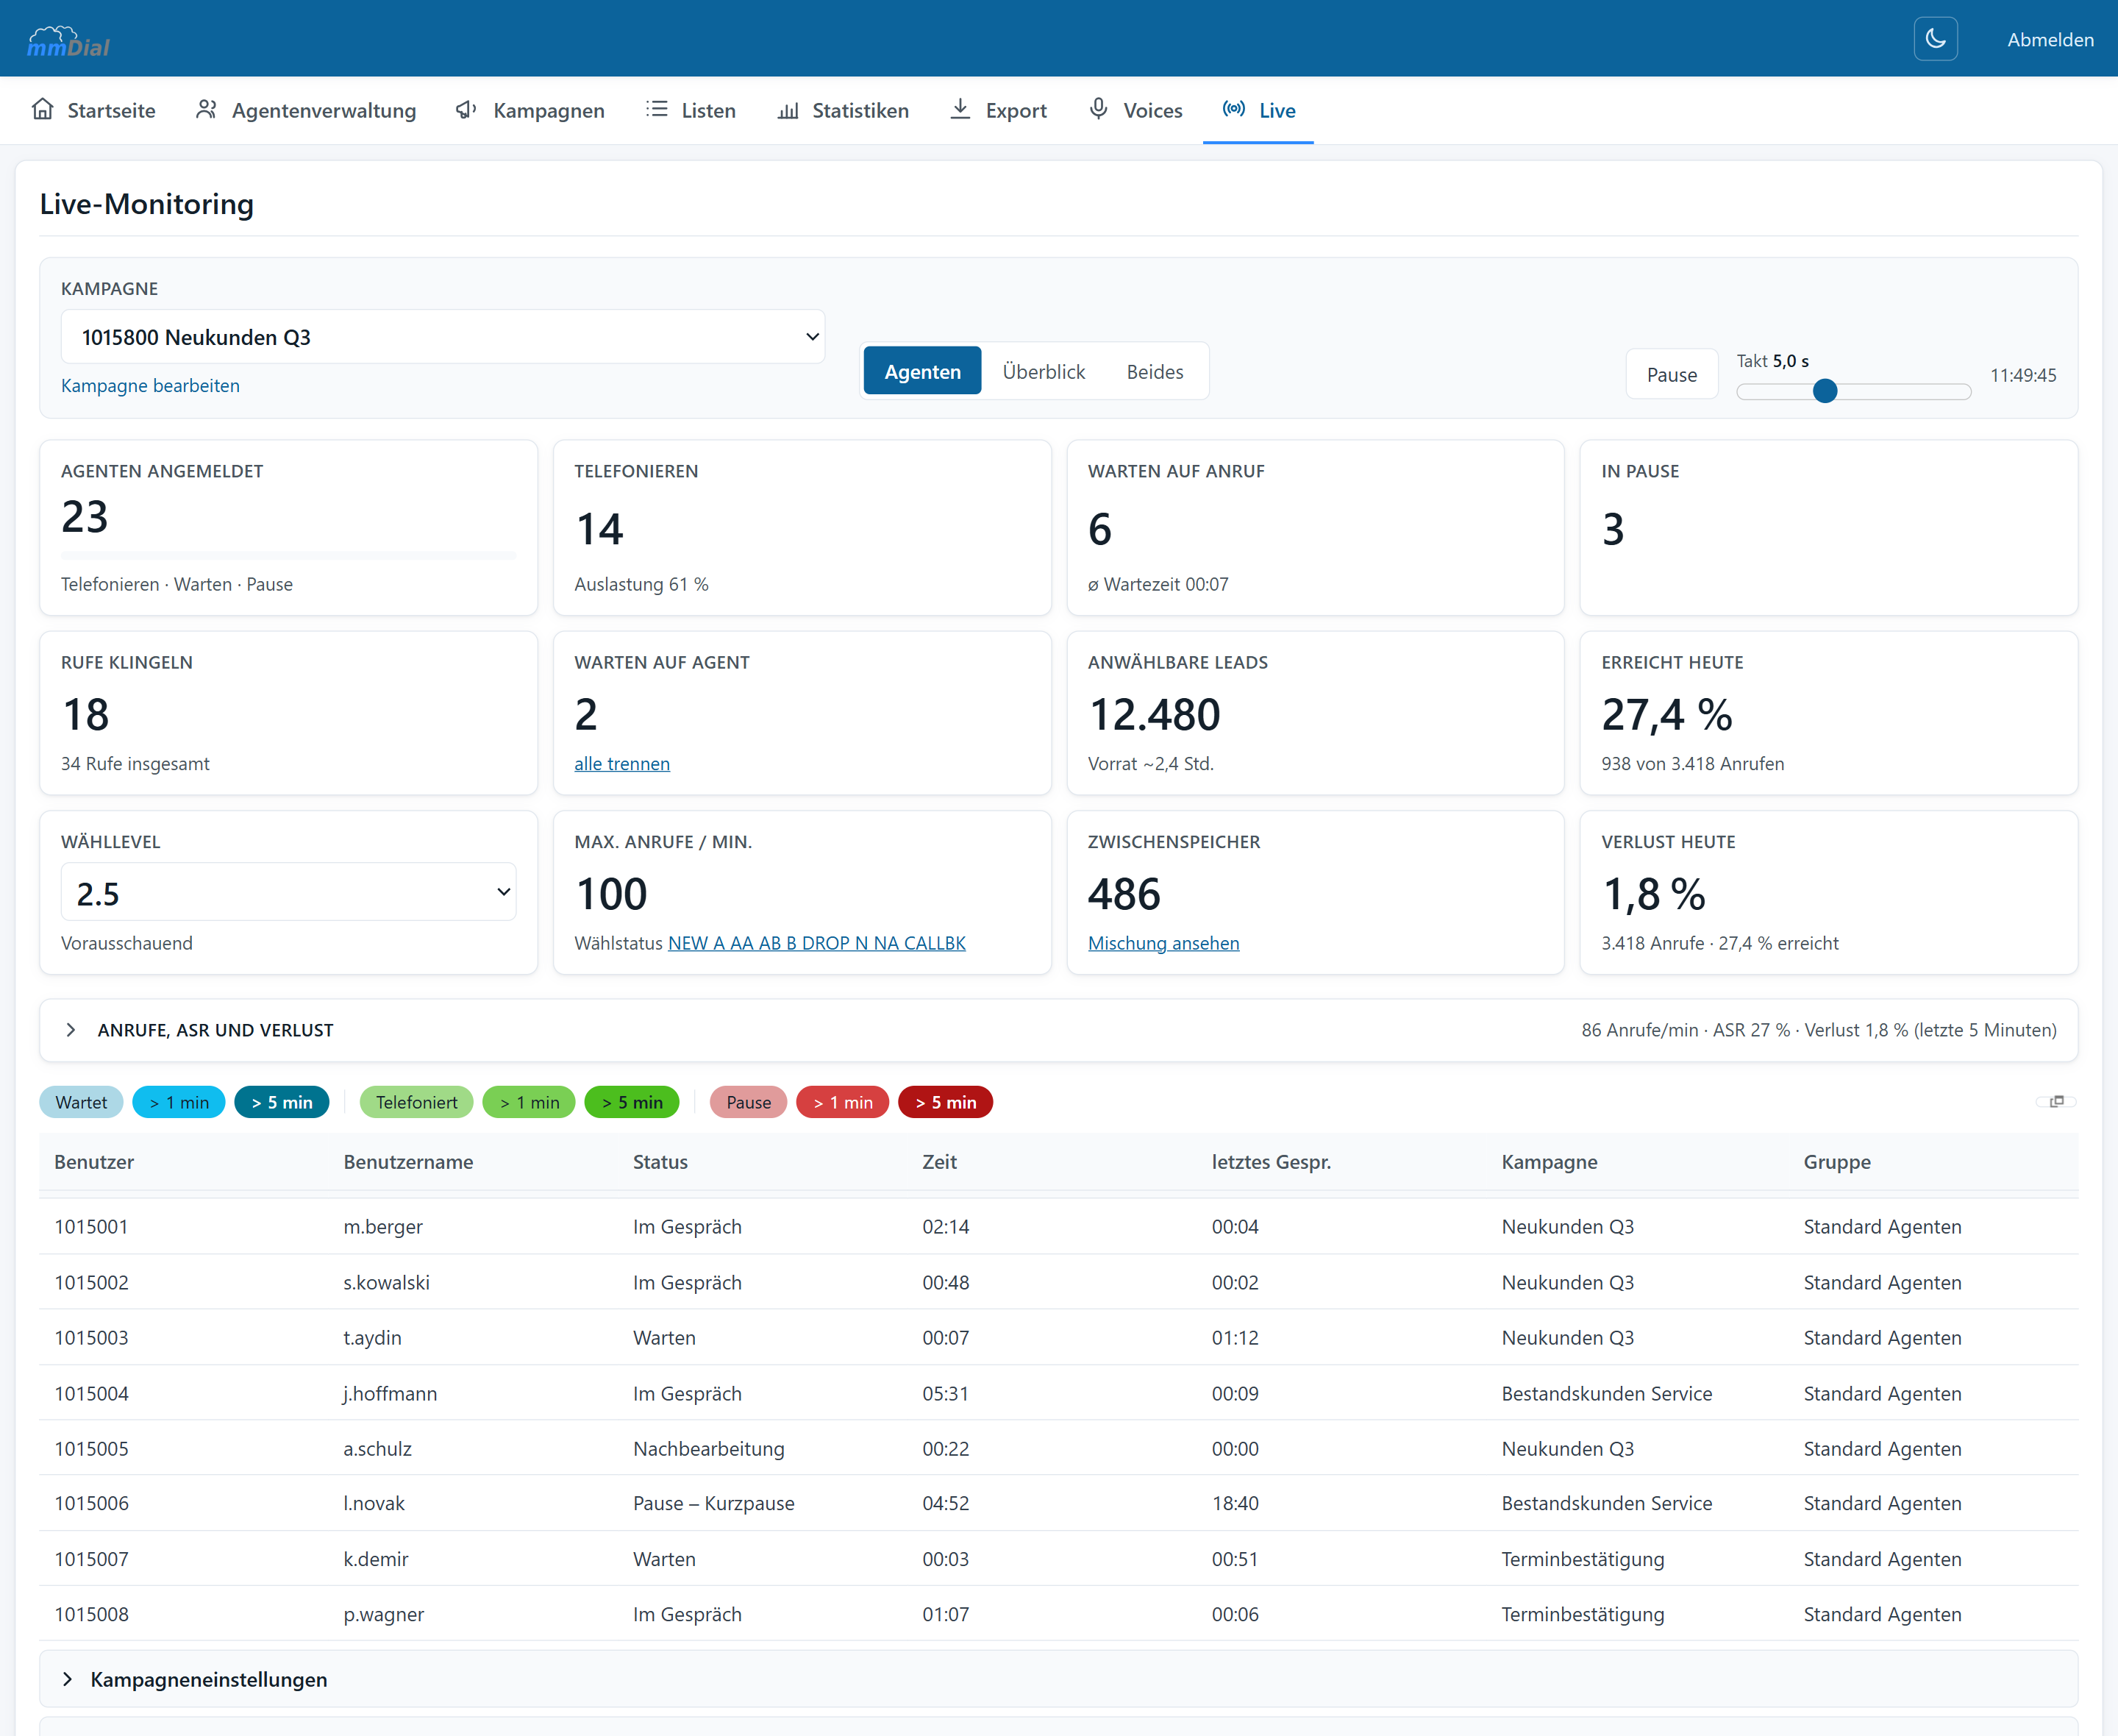
Task: Open the Kampagne dropdown 1015800 Neukunden Q3
Action: coord(443,337)
